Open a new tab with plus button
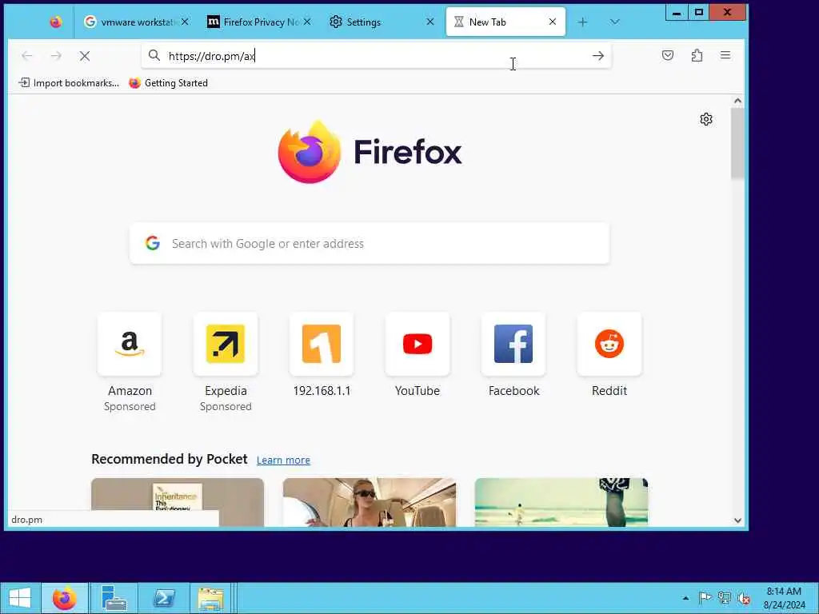 coord(582,22)
